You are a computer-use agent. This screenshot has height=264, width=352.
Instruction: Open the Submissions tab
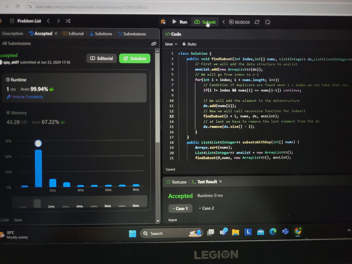coord(132,34)
